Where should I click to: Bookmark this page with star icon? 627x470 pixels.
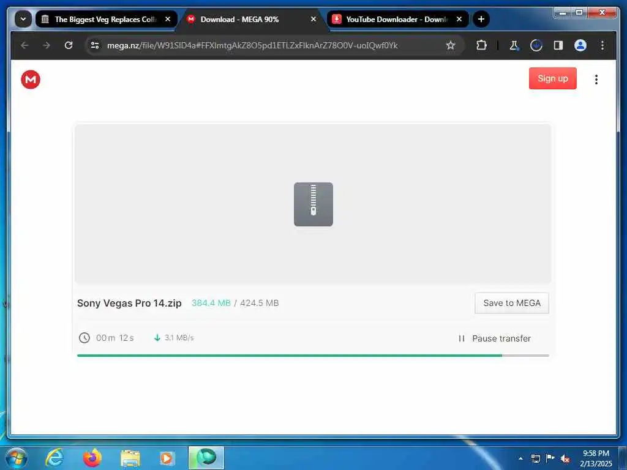click(451, 45)
